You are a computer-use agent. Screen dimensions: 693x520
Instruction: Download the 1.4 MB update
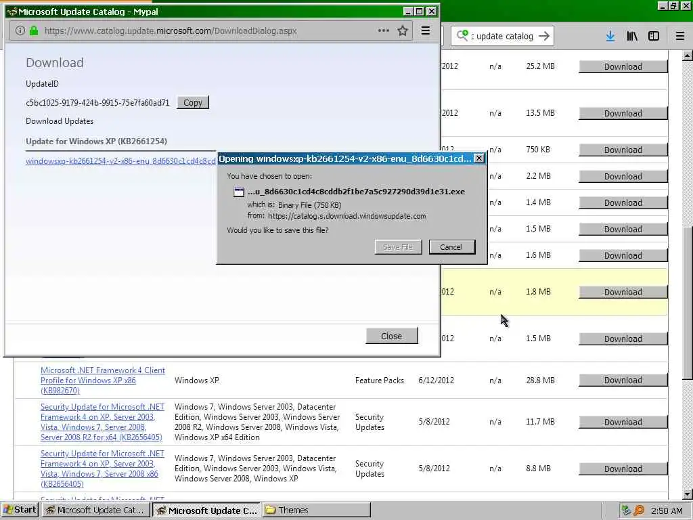pyautogui.click(x=623, y=203)
